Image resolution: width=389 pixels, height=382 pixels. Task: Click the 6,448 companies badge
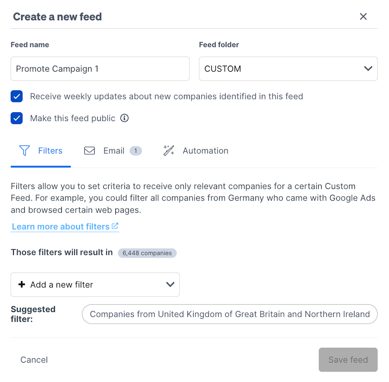coord(147,253)
